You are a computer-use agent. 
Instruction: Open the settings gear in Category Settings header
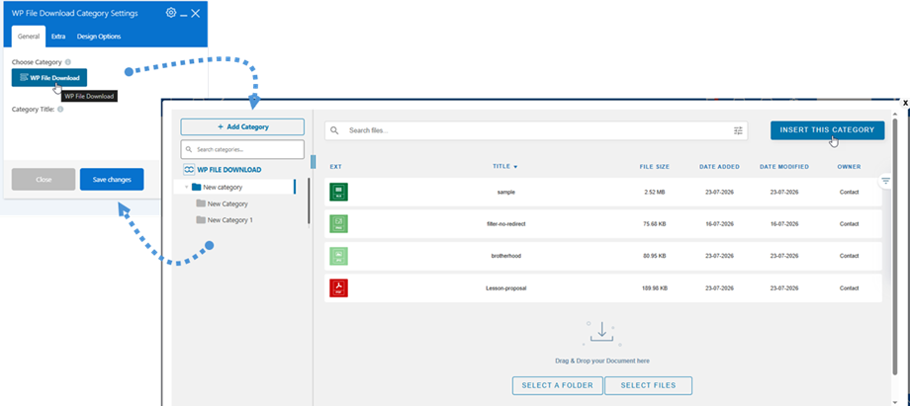coord(170,12)
